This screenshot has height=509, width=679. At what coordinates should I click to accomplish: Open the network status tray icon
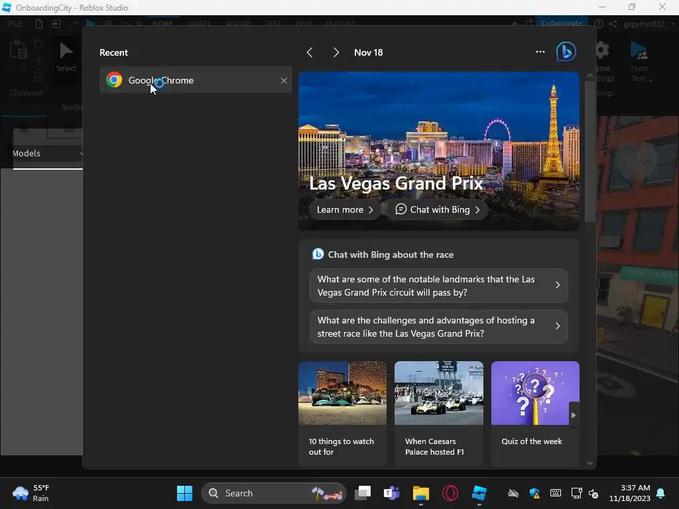coord(576,493)
